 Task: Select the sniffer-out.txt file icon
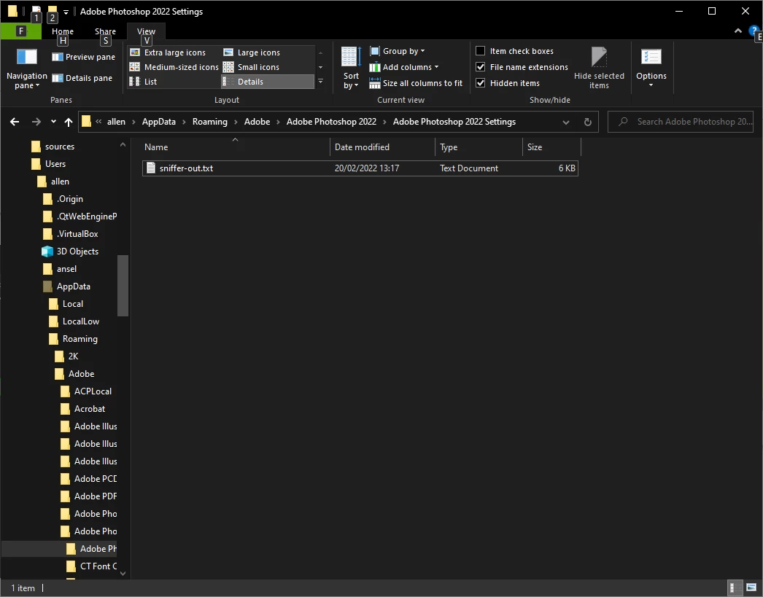coord(151,168)
